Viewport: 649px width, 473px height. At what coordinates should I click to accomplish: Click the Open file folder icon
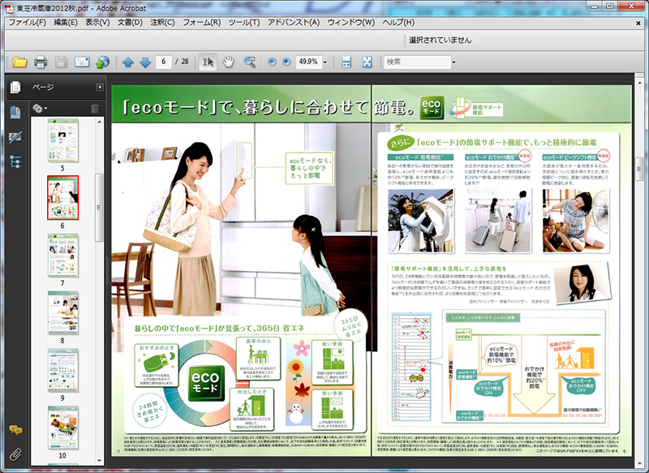(19, 62)
